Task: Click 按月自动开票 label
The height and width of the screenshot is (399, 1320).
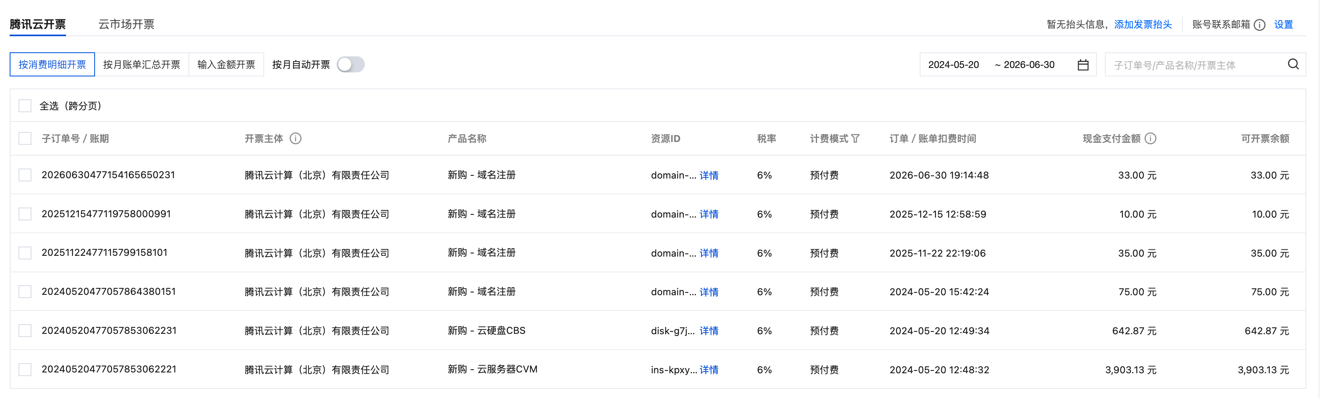Action: (301, 64)
